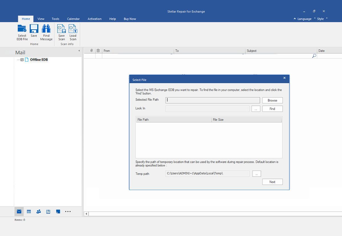Select the Home ribbon tab
The height and width of the screenshot is (236, 342).
click(26, 19)
